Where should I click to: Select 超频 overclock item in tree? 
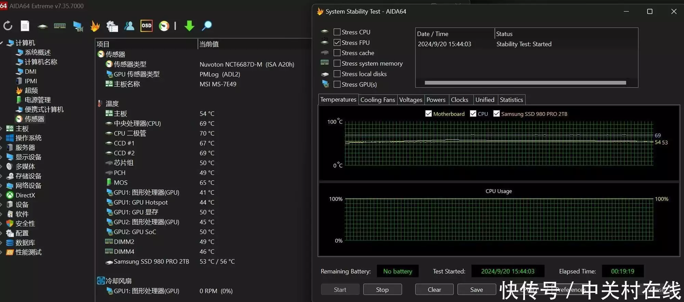click(x=27, y=91)
